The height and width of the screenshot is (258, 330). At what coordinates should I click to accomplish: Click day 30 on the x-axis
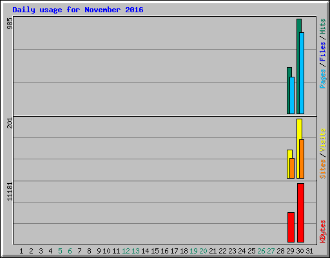point(300,251)
